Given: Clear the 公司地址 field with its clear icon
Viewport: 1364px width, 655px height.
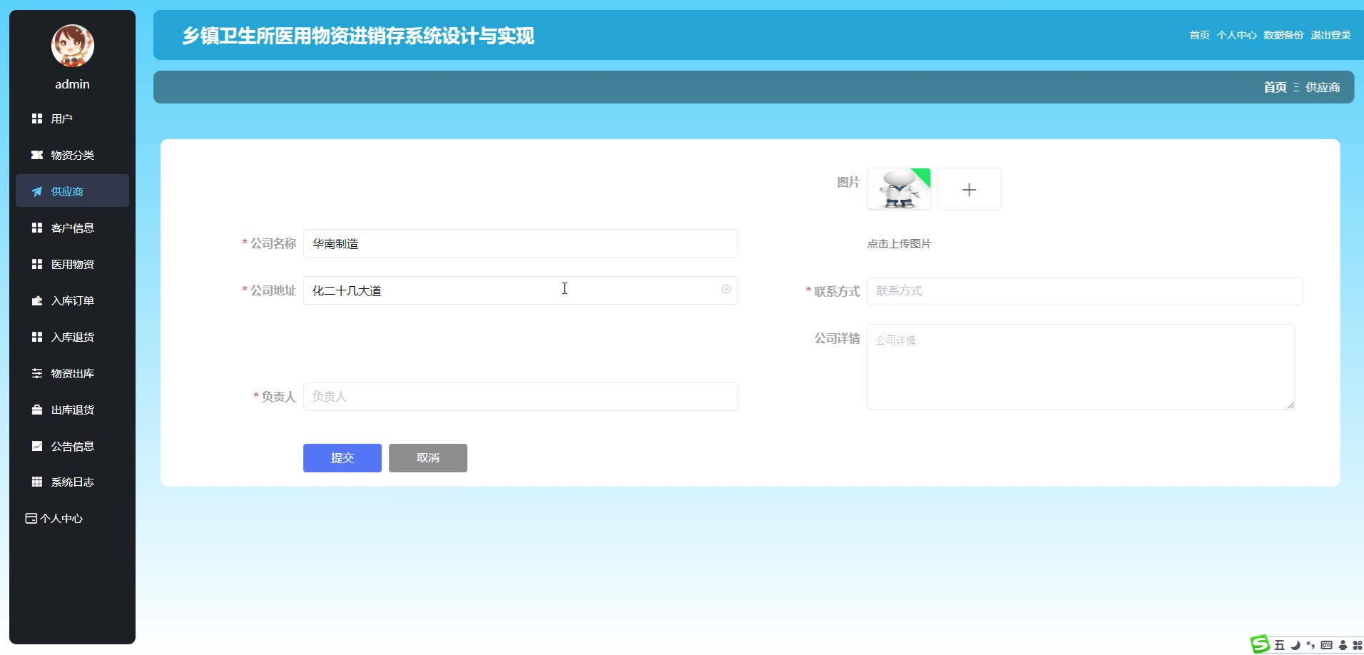Looking at the screenshot, I should [x=726, y=289].
